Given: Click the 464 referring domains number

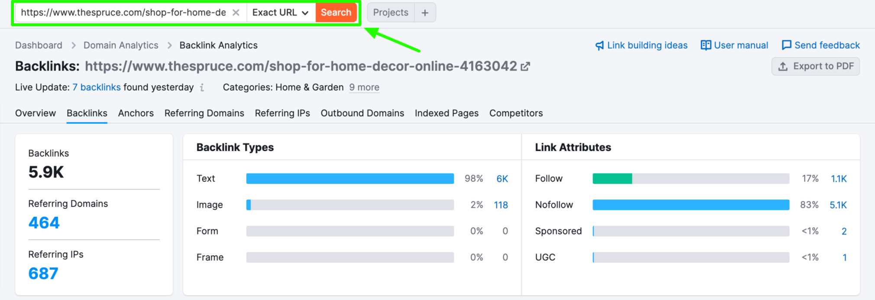Looking at the screenshot, I should click(44, 223).
